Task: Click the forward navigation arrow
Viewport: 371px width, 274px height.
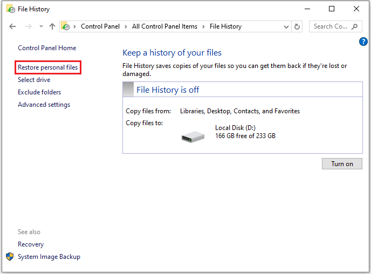Action: (x=29, y=26)
